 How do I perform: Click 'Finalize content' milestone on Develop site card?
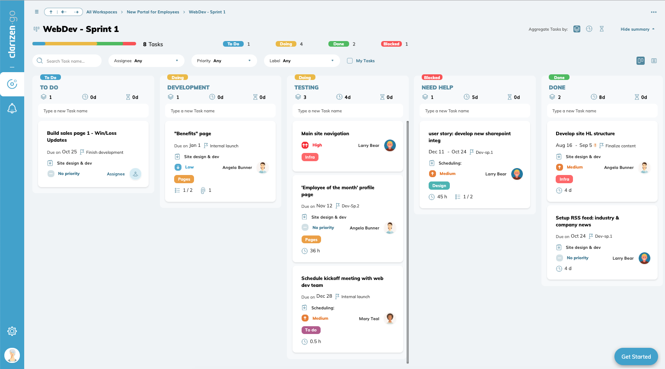620,146
